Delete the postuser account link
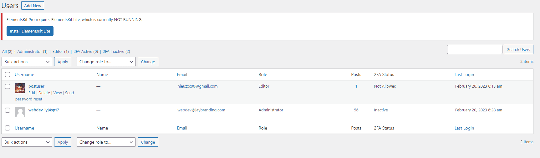540x158 pixels. [44, 93]
